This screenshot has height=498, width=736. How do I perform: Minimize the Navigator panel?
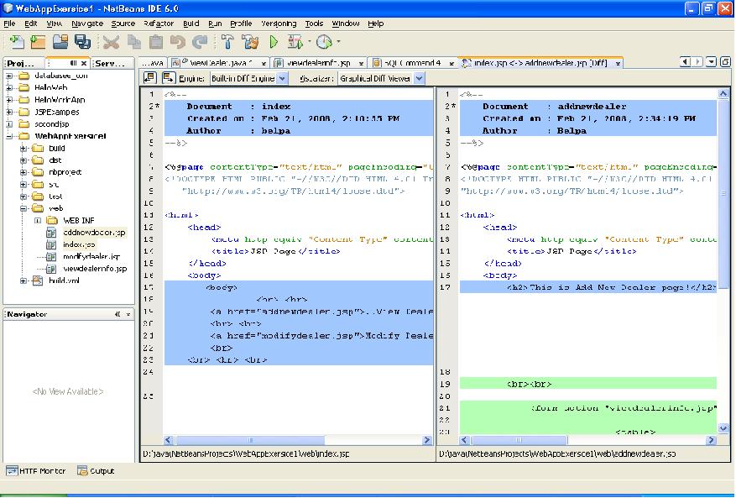[117, 314]
